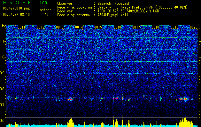Click the observer name Masayuki Kobayashi

coord(115,3)
